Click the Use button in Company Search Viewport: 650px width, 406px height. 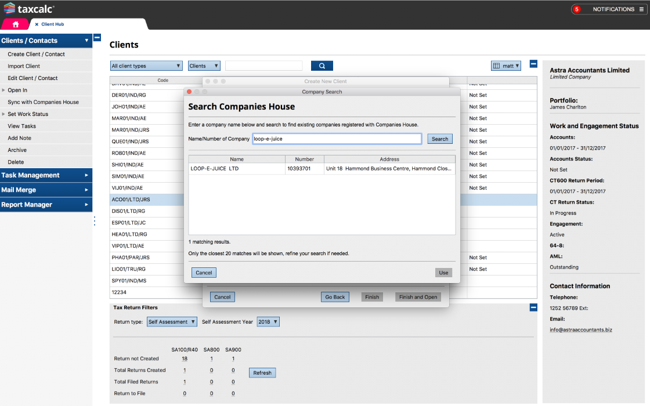coord(443,273)
